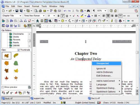Click the home page house icon in the toolbar
The height and width of the screenshot is (105, 140).
tap(115, 11)
